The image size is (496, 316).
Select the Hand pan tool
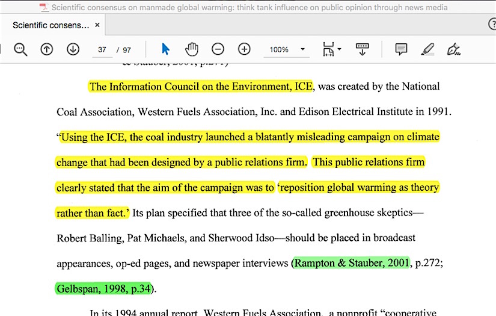pos(191,49)
